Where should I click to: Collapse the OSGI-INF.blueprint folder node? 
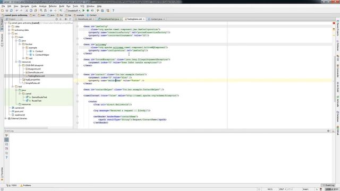[20, 65]
